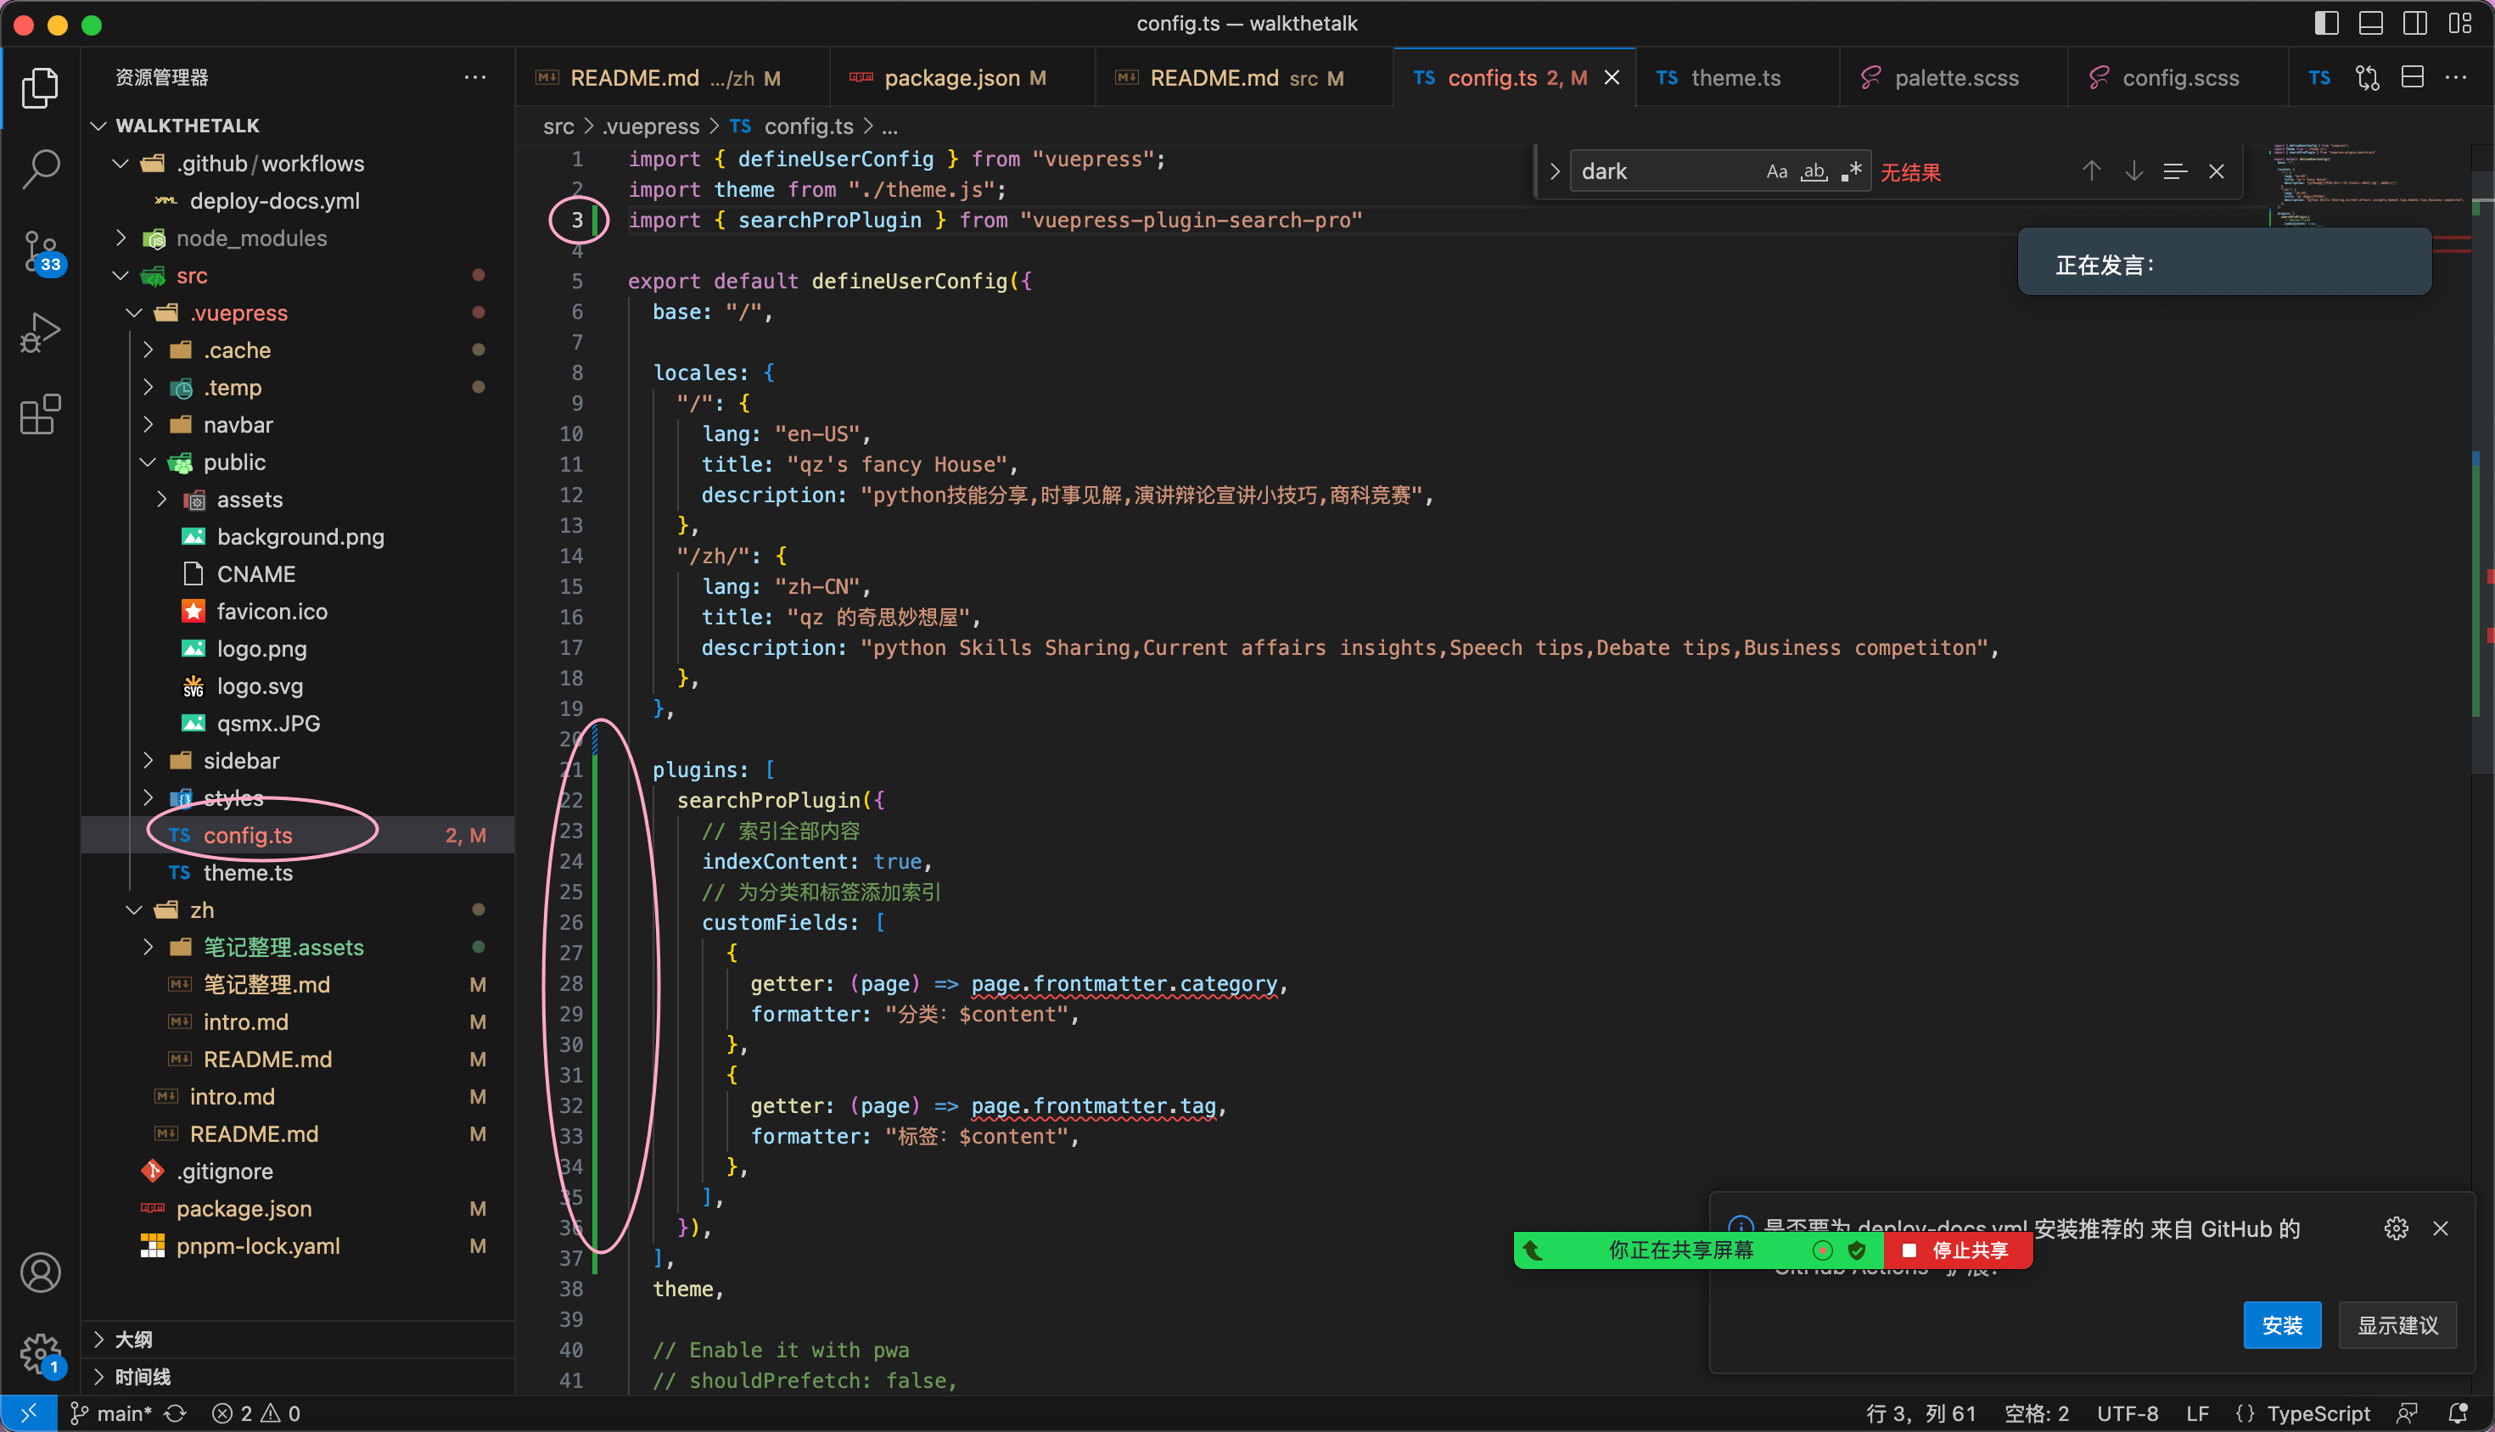Open remote window indicator in status bar
This screenshot has height=1432, width=2495.
coord(27,1413)
